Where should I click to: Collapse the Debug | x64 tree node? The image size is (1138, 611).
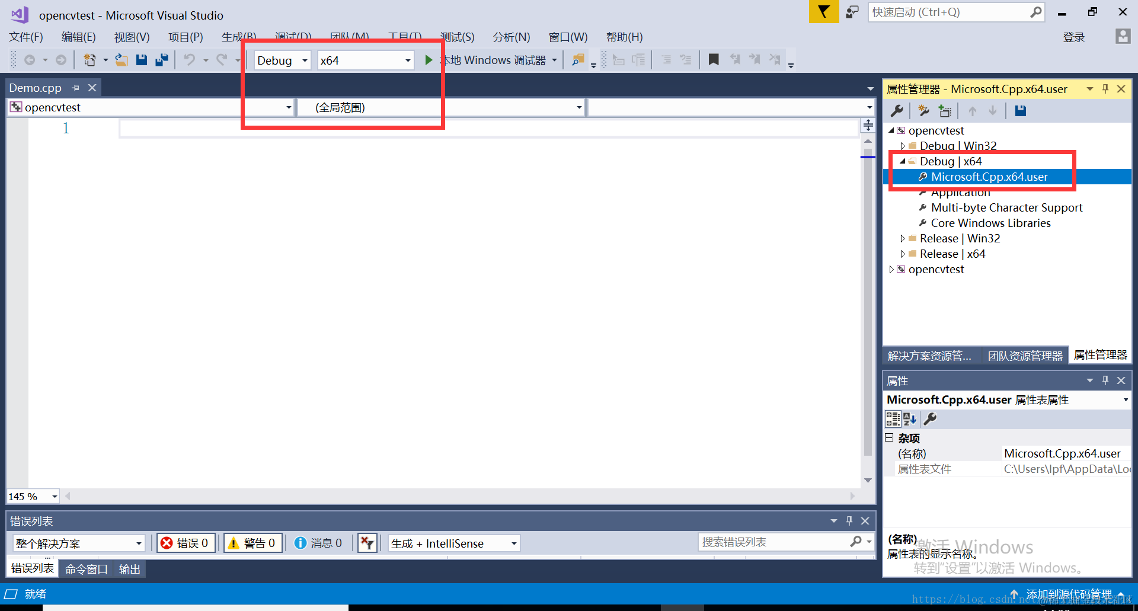pyautogui.click(x=902, y=161)
